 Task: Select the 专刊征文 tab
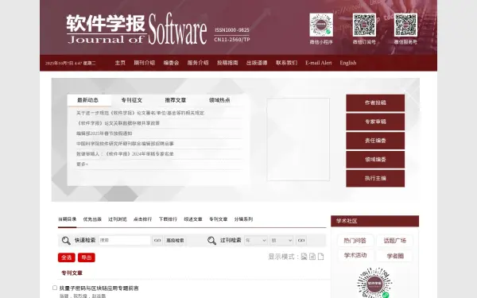click(x=132, y=100)
